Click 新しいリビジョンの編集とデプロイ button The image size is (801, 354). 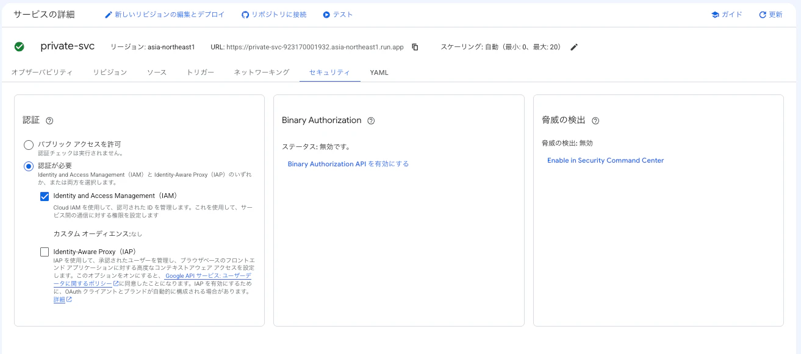[165, 15]
